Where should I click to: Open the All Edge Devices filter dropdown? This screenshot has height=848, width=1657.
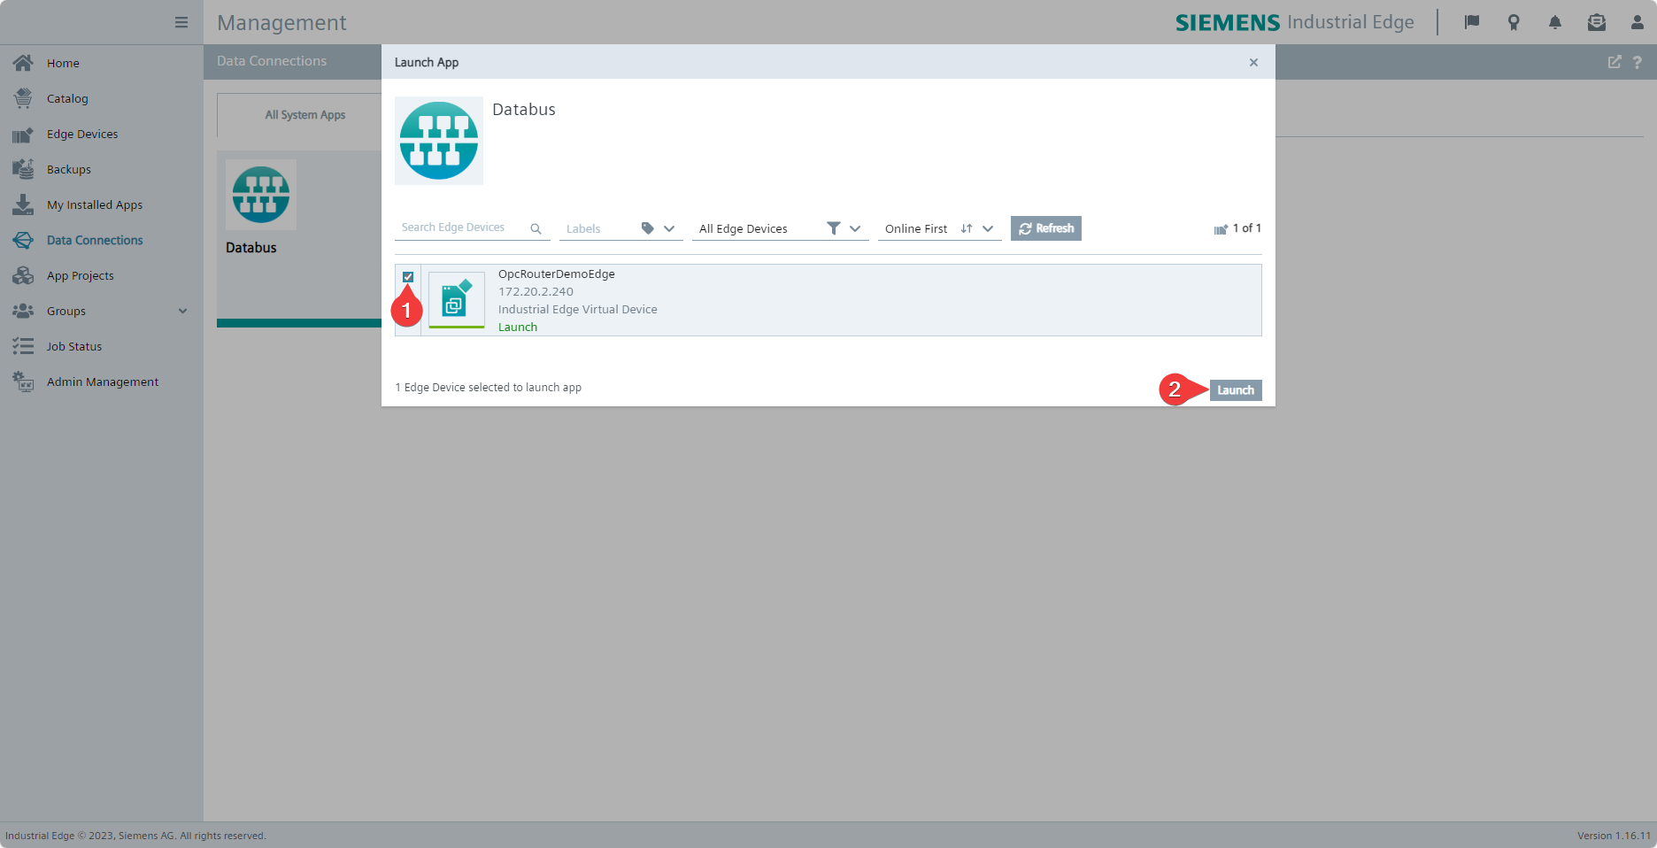[854, 228]
